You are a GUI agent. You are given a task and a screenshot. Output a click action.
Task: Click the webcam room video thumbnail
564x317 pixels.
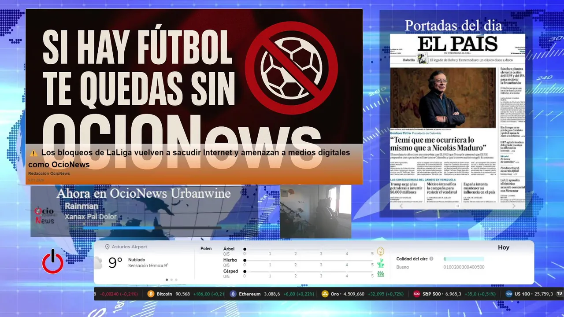(x=315, y=212)
